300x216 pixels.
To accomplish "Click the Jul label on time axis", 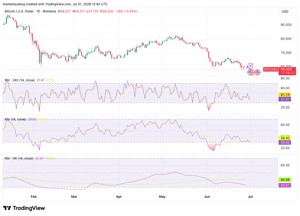I will pos(250,196).
